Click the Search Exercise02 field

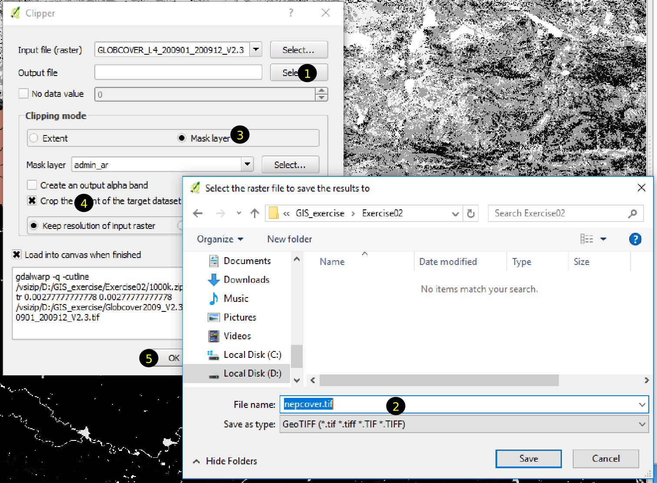[559, 213]
